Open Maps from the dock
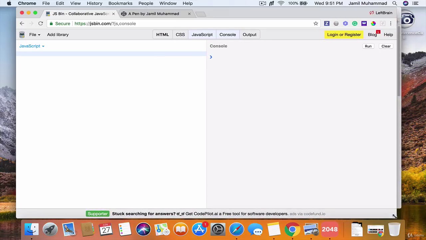 pos(162,229)
